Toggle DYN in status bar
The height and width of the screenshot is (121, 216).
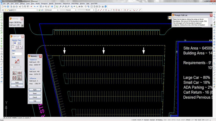tap(203, 120)
